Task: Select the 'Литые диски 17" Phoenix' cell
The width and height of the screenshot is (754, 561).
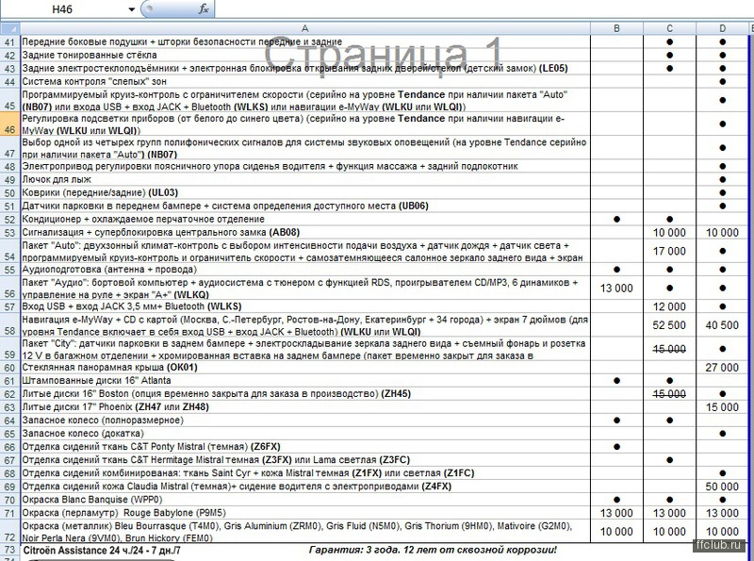Action: pyautogui.click(x=305, y=407)
